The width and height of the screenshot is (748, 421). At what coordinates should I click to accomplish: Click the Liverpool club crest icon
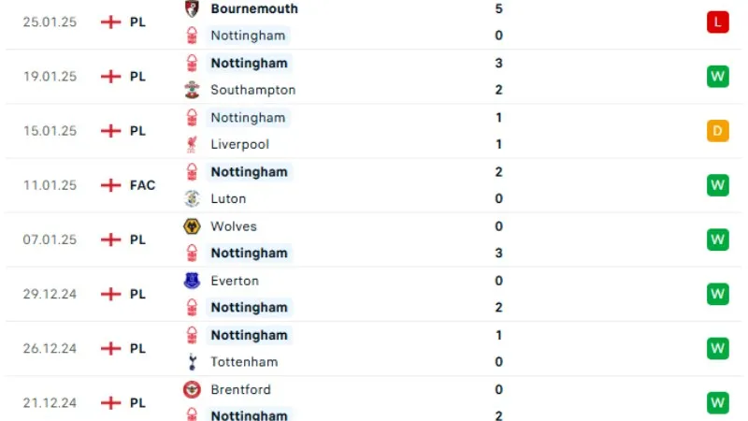tap(193, 144)
